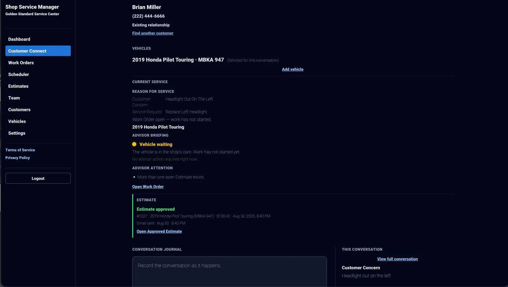Open the Dashboard menu item
508x287 pixels.
pyautogui.click(x=38, y=39)
